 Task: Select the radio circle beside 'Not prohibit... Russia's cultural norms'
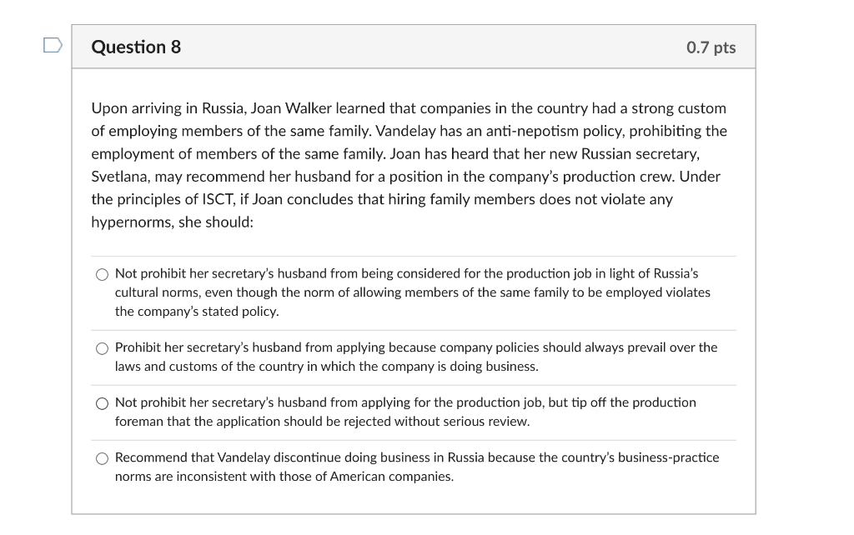(x=102, y=274)
